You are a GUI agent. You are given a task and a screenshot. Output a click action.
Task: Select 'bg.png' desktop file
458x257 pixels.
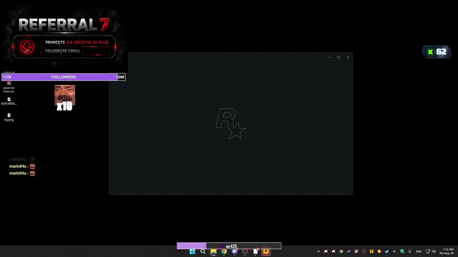(x=9, y=117)
